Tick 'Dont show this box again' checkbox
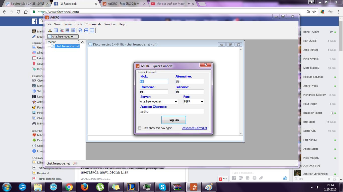Screen dimensions: 343x192 [x=140, y=128]
